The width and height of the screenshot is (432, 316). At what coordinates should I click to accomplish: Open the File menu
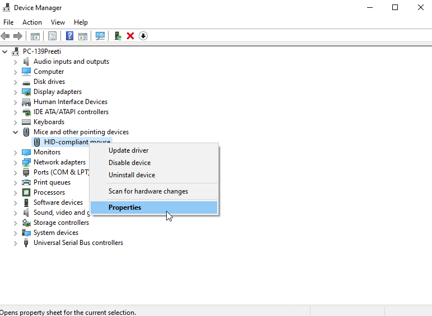(x=8, y=22)
